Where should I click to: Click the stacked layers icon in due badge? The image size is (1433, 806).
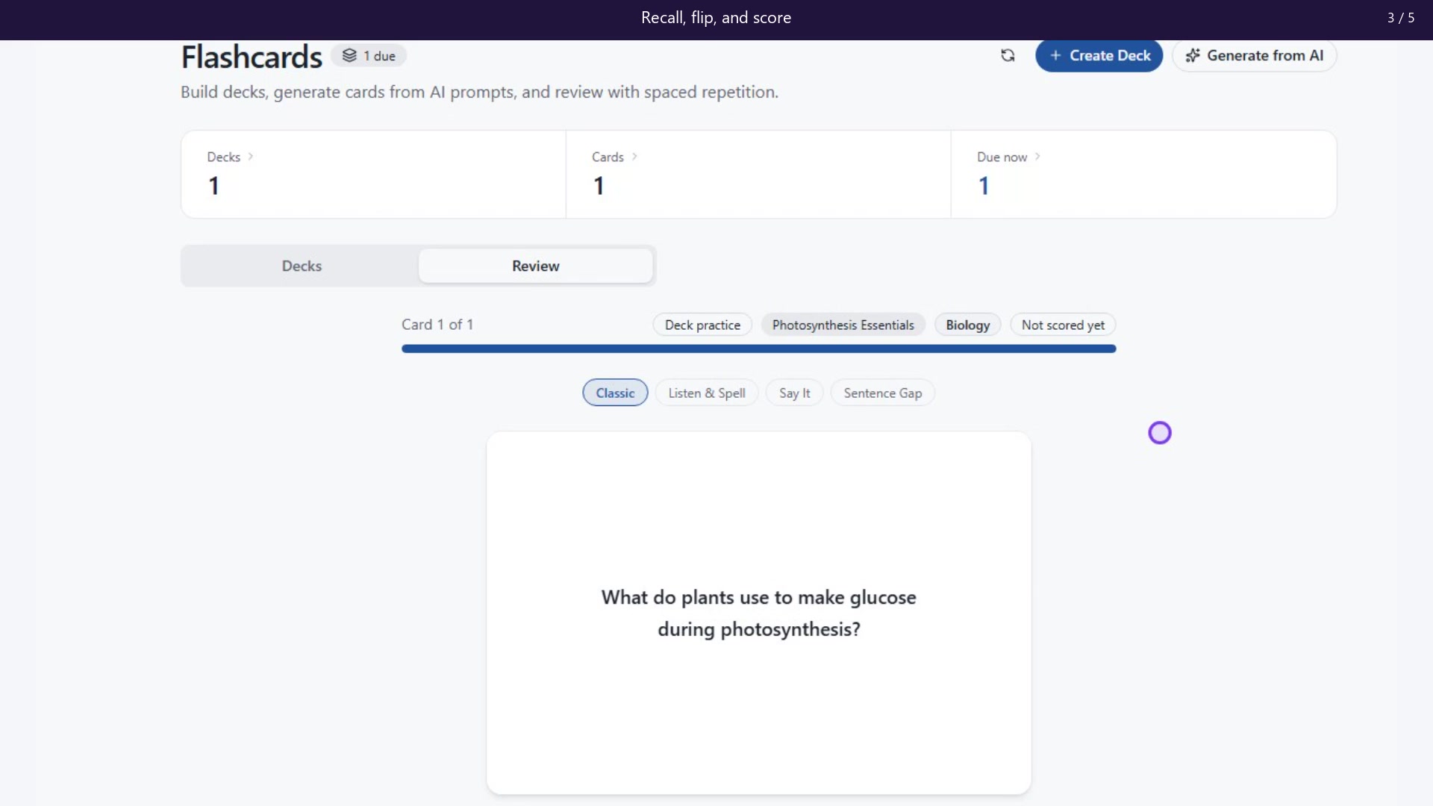click(349, 55)
